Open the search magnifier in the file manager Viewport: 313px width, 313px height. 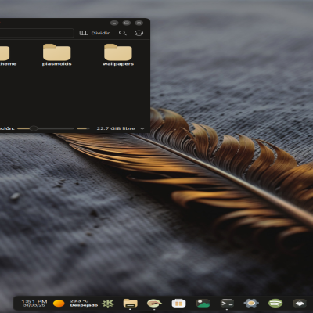[123, 33]
